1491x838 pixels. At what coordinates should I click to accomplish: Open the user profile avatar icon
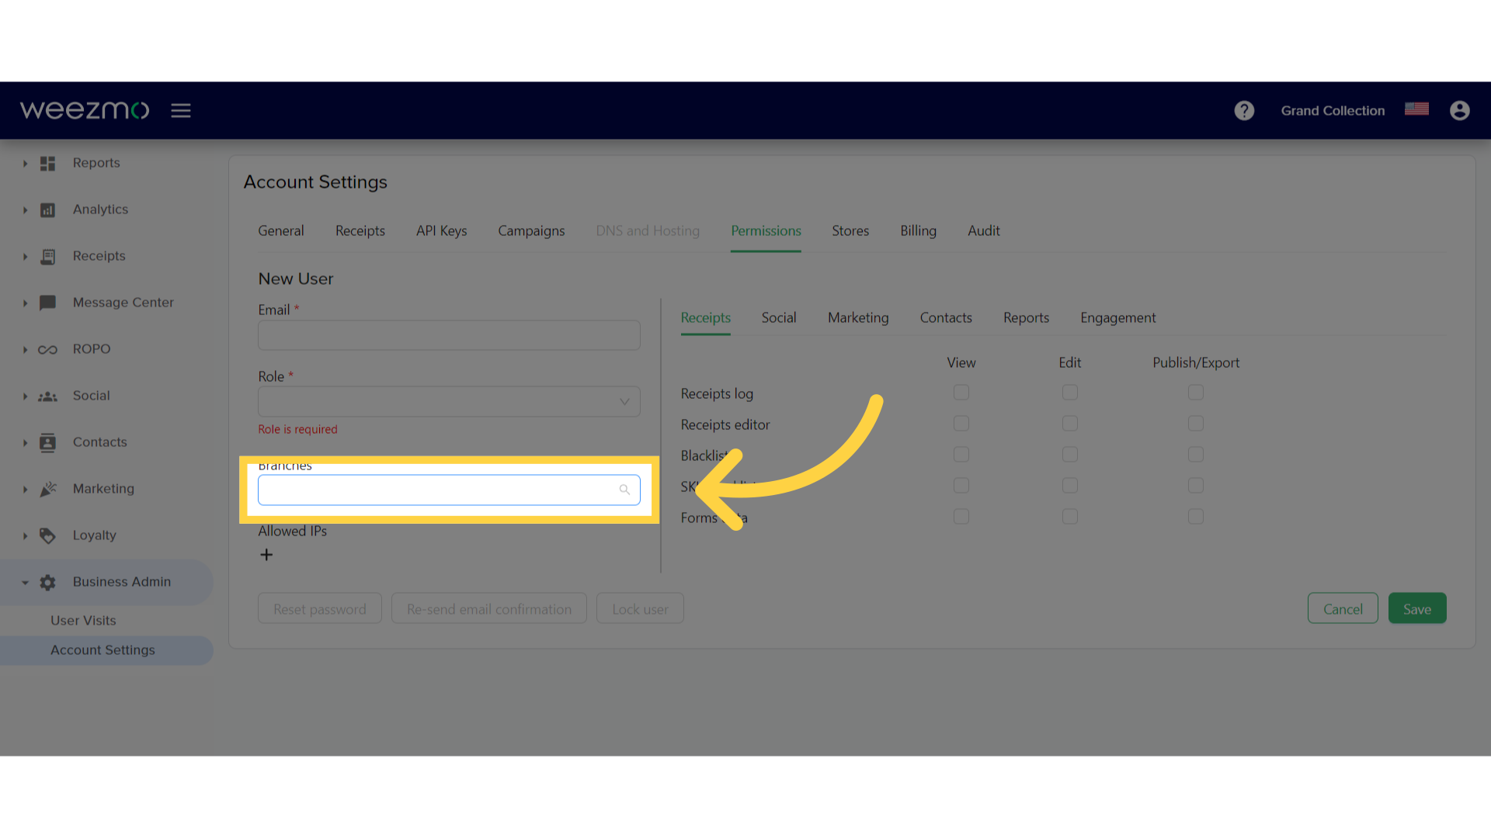1460,111
